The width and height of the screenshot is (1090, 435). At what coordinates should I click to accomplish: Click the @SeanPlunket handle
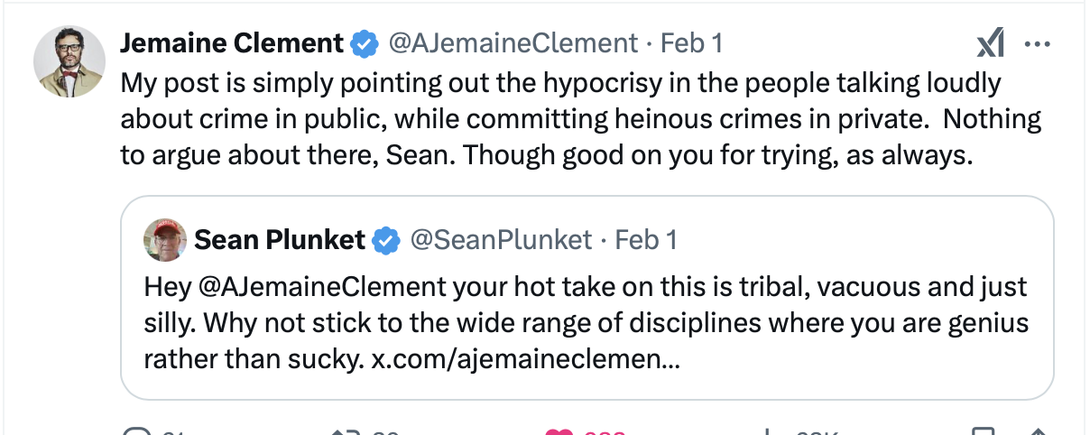tap(501, 239)
